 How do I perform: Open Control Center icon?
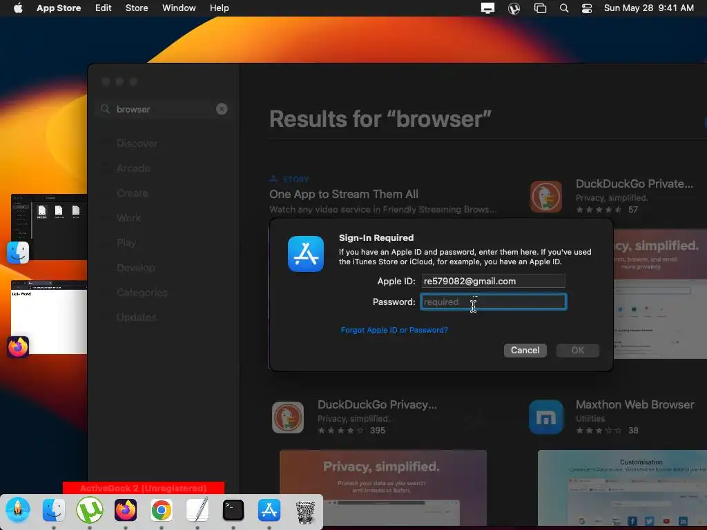pyautogui.click(x=587, y=8)
